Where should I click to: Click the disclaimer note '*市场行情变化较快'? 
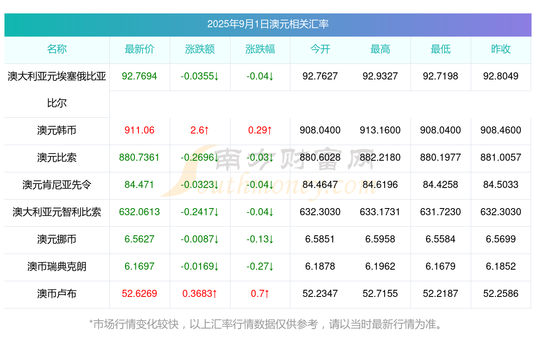[134, 324]
